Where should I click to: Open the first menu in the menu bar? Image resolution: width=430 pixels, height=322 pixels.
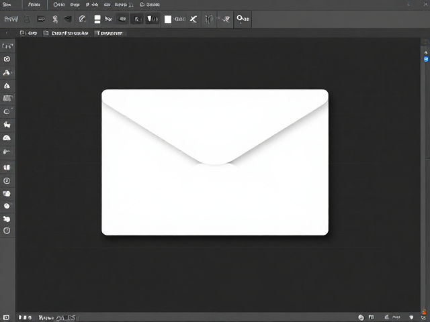coord(7,5)
